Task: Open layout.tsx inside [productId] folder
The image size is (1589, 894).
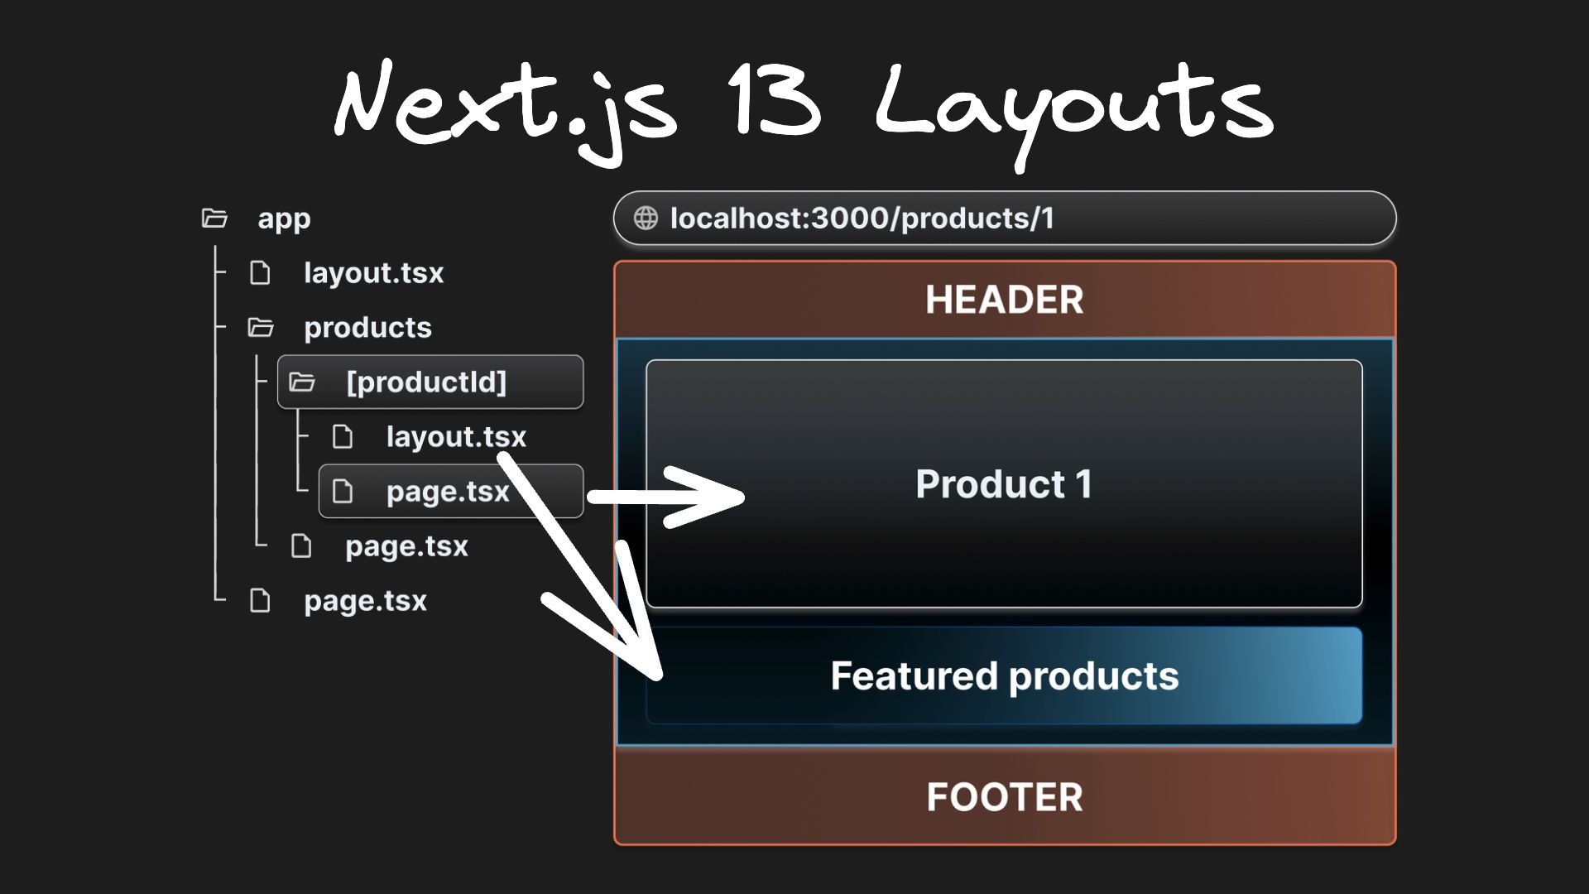Action: coord(456,436)
